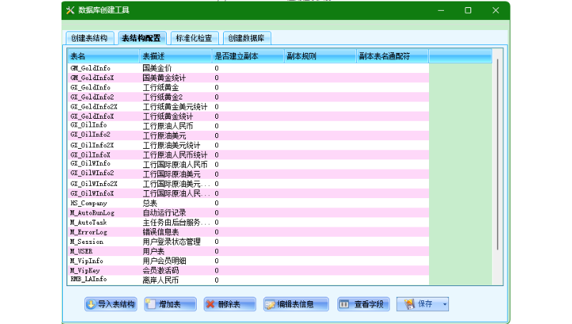Click the 副本表名通配符 column header
Image resolution: width=572 pixels, height=324 pixels.
pos(392,56)
